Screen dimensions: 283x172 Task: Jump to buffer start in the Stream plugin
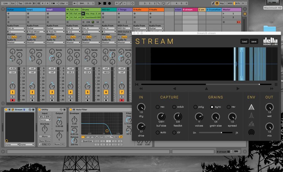(x=137, y=84)
